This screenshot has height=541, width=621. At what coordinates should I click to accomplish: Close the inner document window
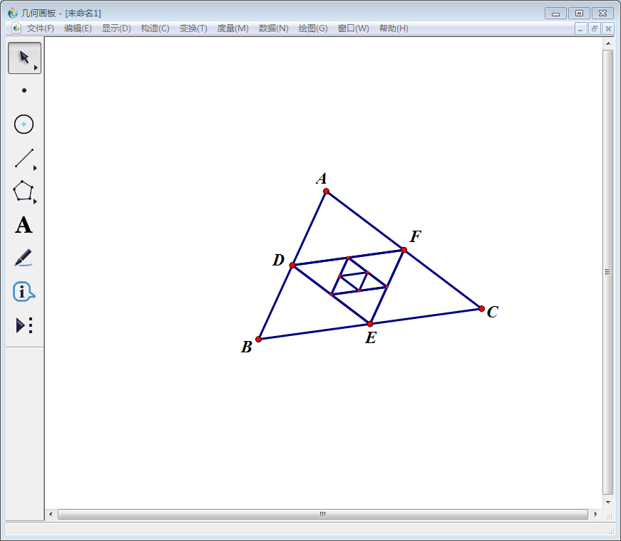coord(608,29)
